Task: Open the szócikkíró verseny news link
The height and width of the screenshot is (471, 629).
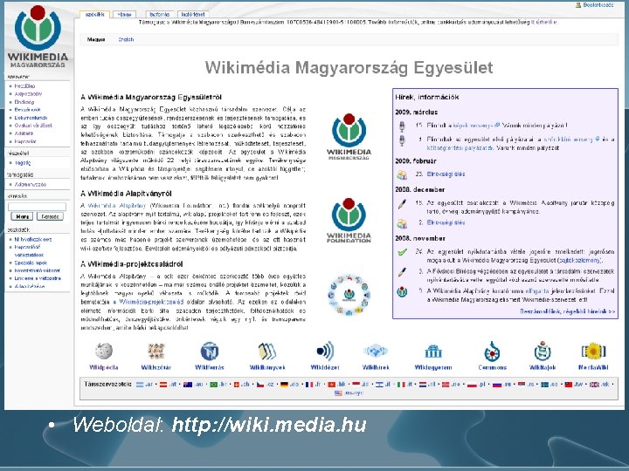Action: 570,140
